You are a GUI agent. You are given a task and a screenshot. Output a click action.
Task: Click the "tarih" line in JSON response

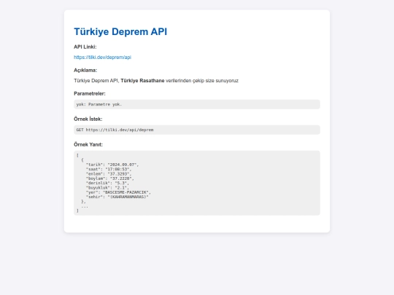[112, 165]
